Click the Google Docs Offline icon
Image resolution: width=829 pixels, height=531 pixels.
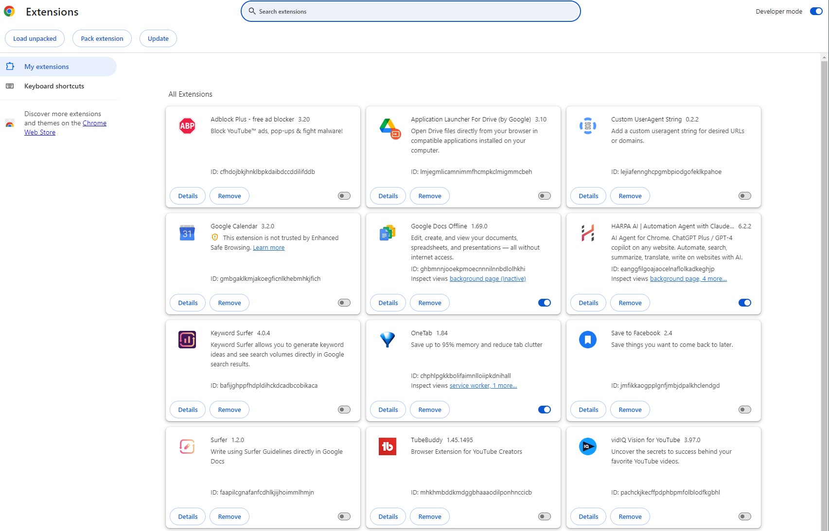(388, 233)
